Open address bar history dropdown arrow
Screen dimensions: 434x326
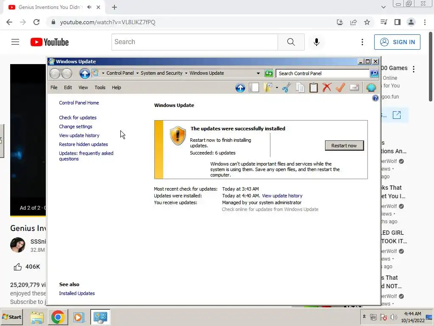(x=258, y=73)
